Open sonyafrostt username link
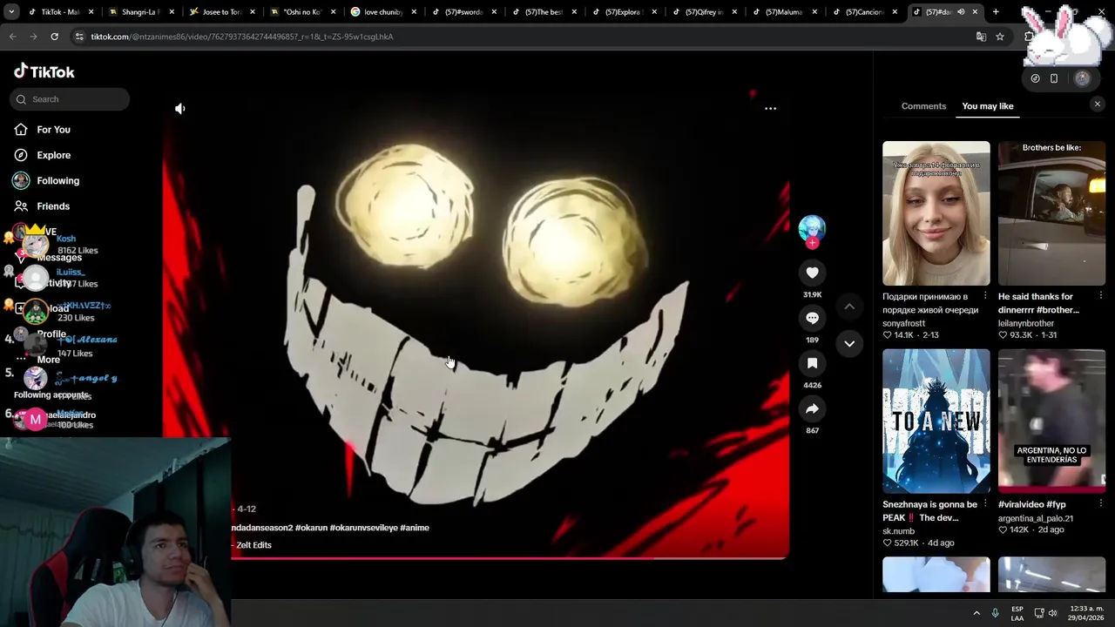Screen dimensions: 1115x627 pyautogui.click(x=903, y=323)
